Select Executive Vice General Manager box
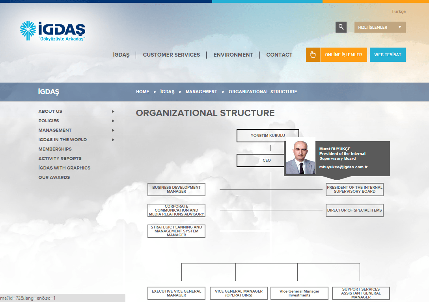This screenshot has height=302, width=429. point(177,293)
